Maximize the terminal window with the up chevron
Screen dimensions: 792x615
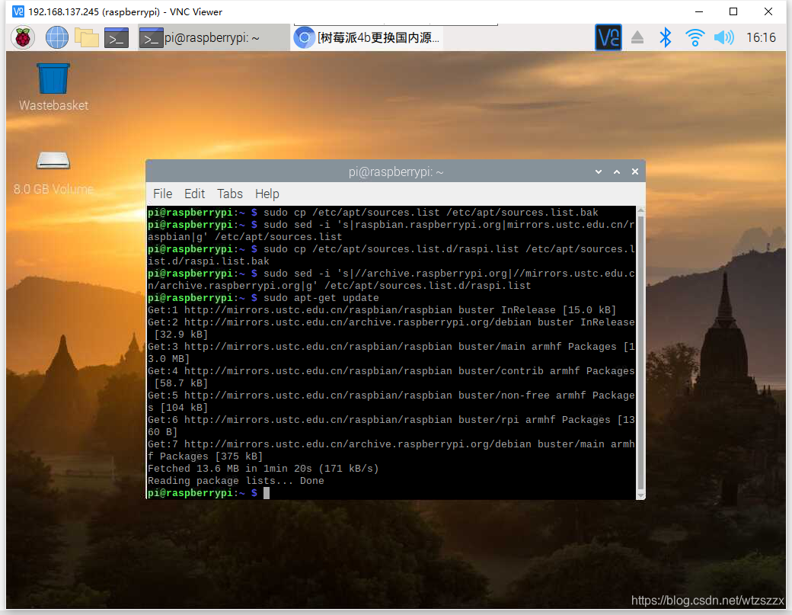pyautogui.click(x=617, y=171)
